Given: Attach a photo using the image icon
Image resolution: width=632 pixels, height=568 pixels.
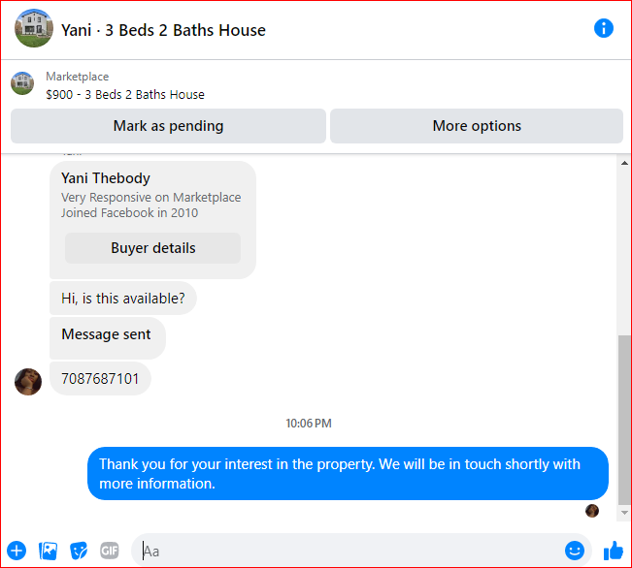Looking at the screenshot, I should (x=48, y=551).
